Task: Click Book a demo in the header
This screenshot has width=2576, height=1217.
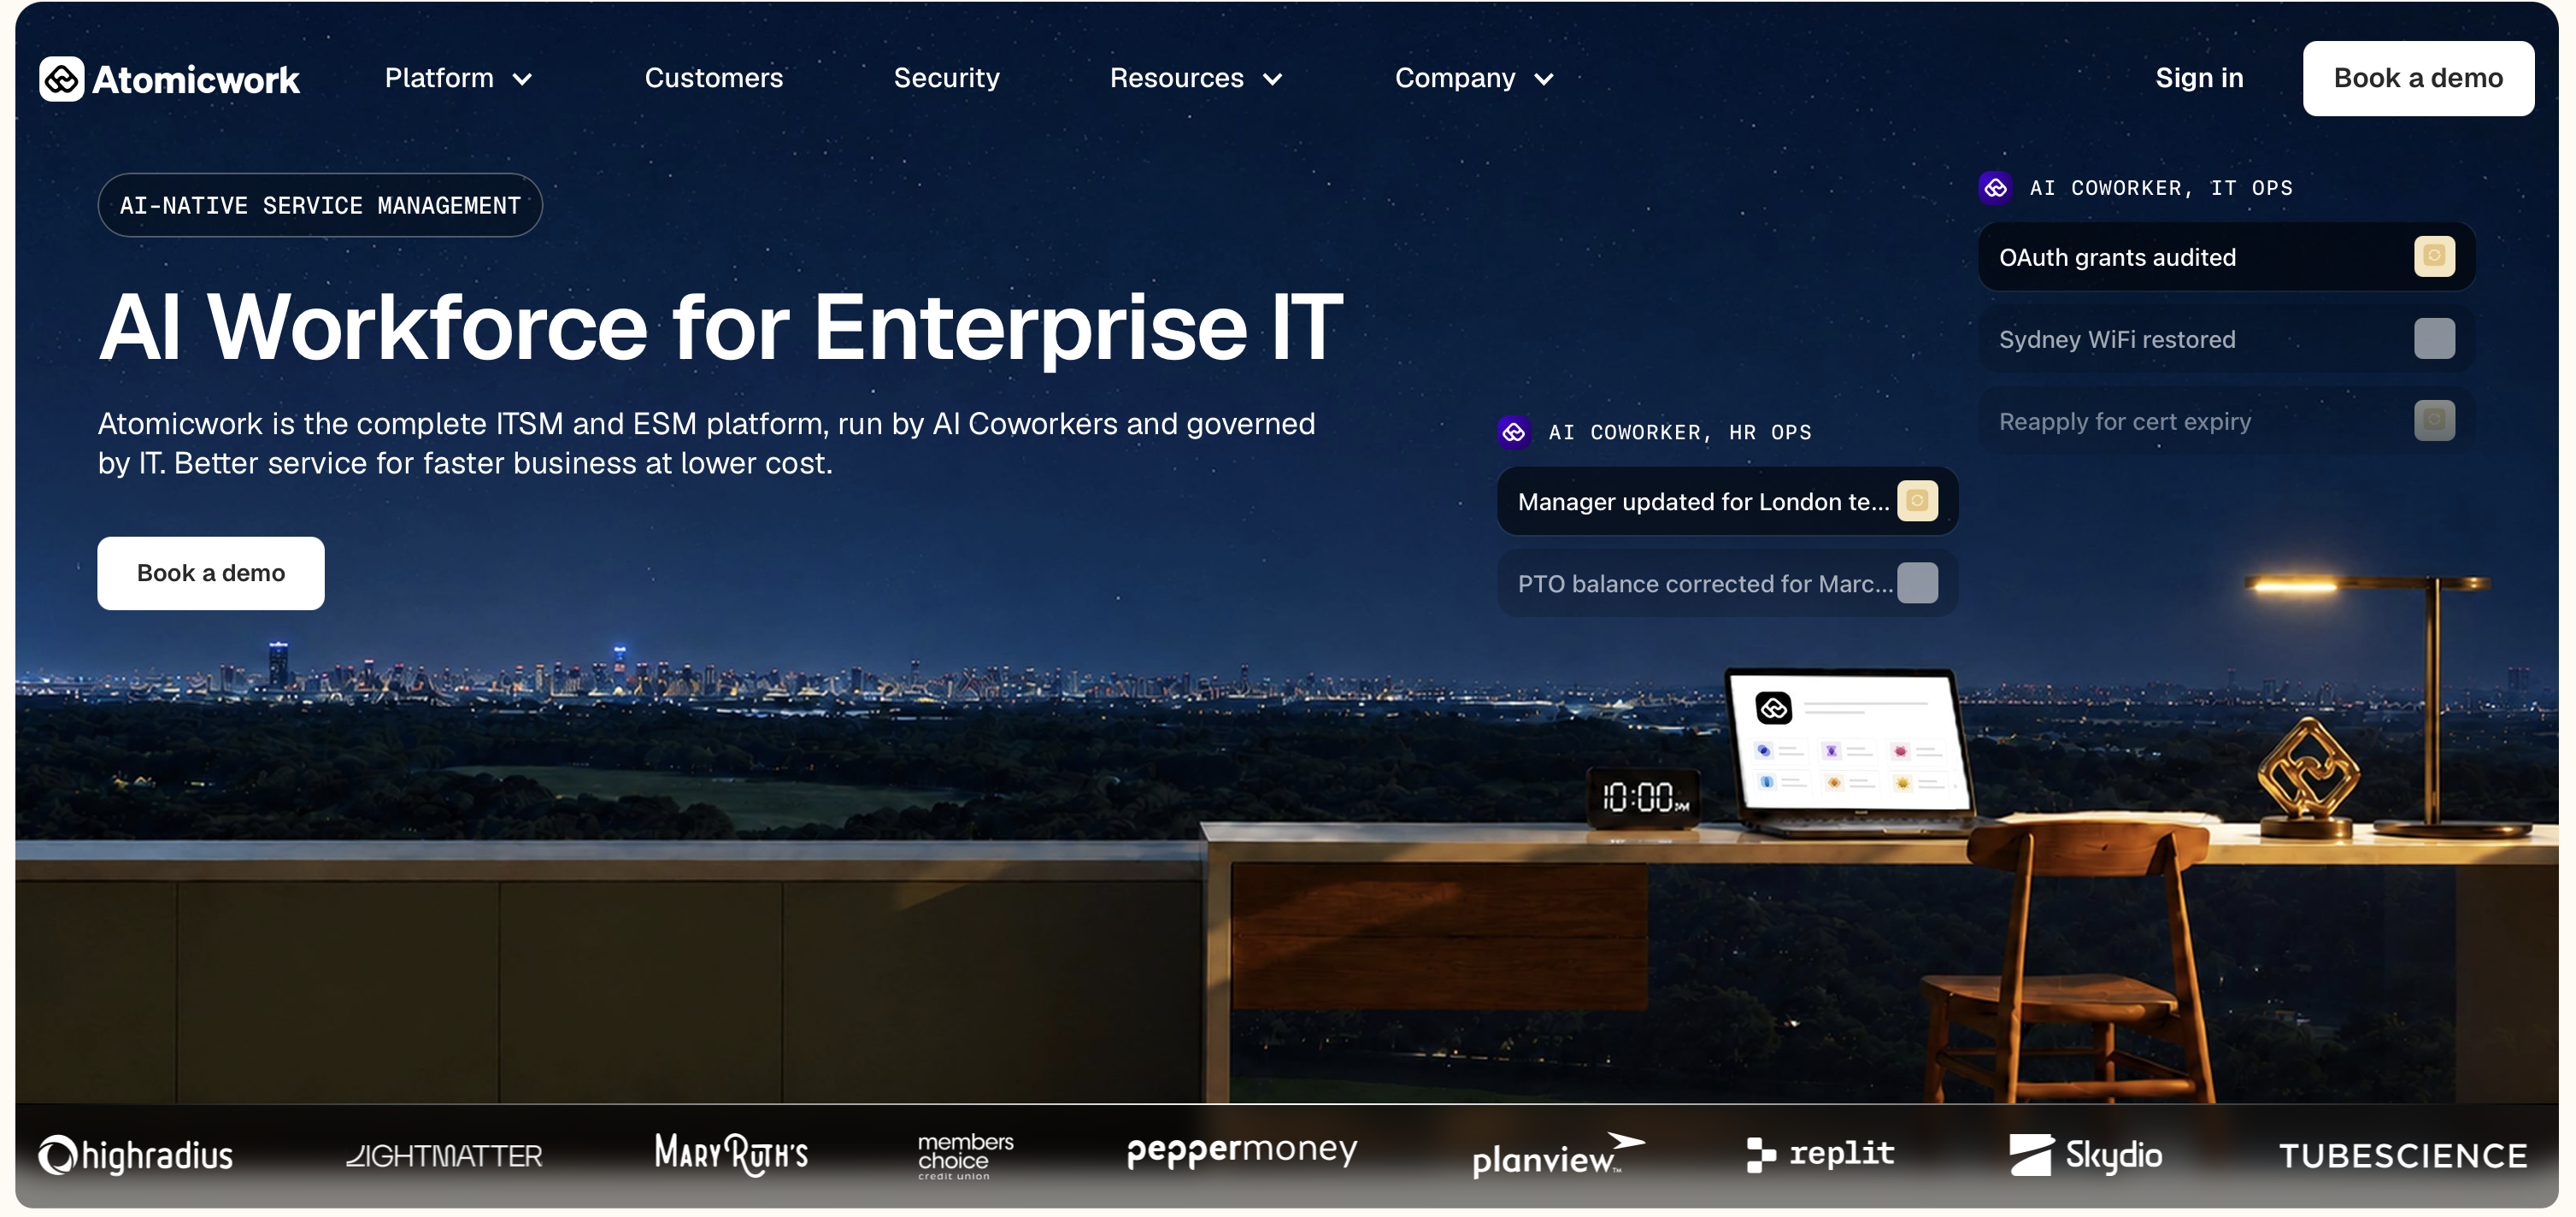Action: pos(2418,78)
